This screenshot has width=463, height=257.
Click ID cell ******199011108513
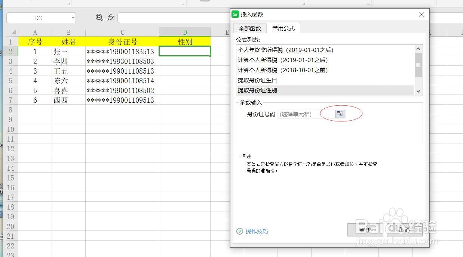(x=122, y=71)
